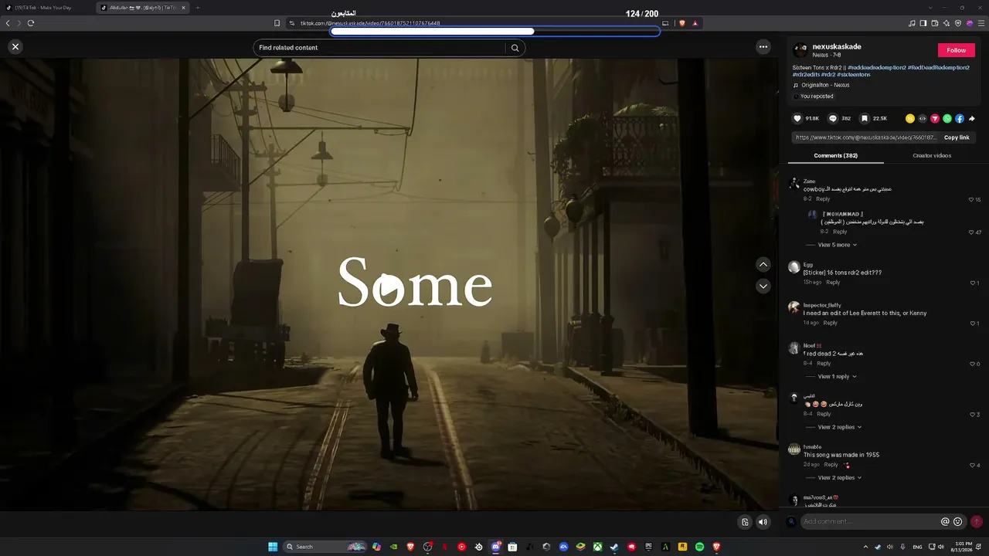The image size is (989, 556).
Task: Open Brave Shields icon in address bar
Action: [682, 23]
